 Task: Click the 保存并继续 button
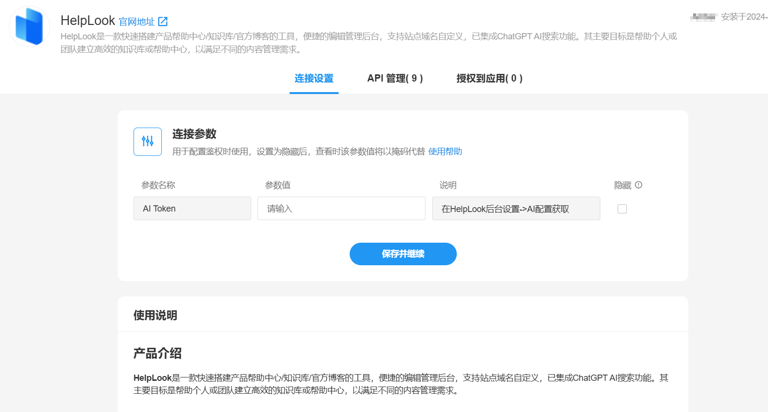point(403,254)
